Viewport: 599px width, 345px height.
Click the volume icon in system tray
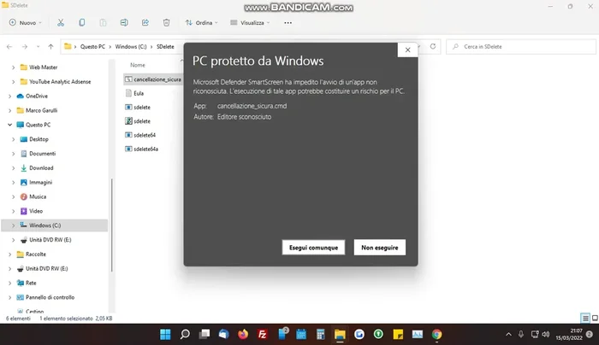pos(546,335)
